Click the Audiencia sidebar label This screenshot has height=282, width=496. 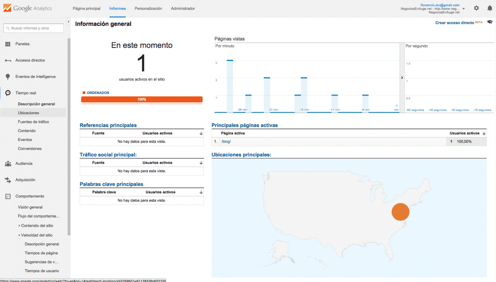coord(24,164)
